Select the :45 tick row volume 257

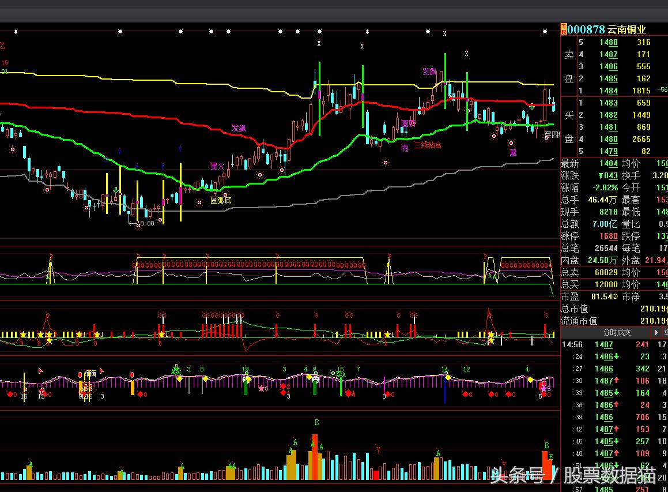pos(643,441)
